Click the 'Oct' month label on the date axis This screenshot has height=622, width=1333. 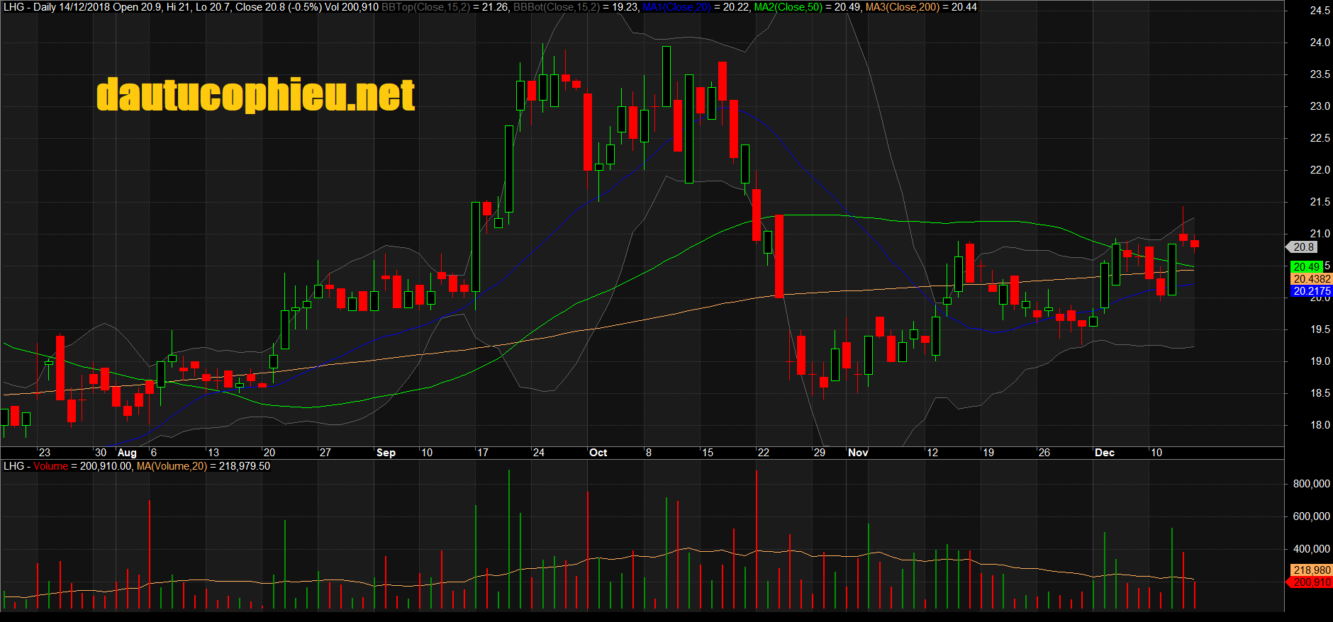tap(598, 453)
